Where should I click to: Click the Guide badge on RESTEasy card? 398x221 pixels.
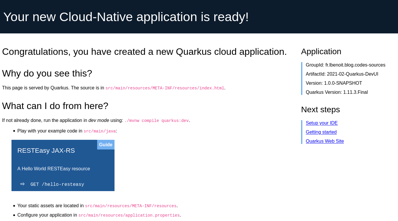106,145
